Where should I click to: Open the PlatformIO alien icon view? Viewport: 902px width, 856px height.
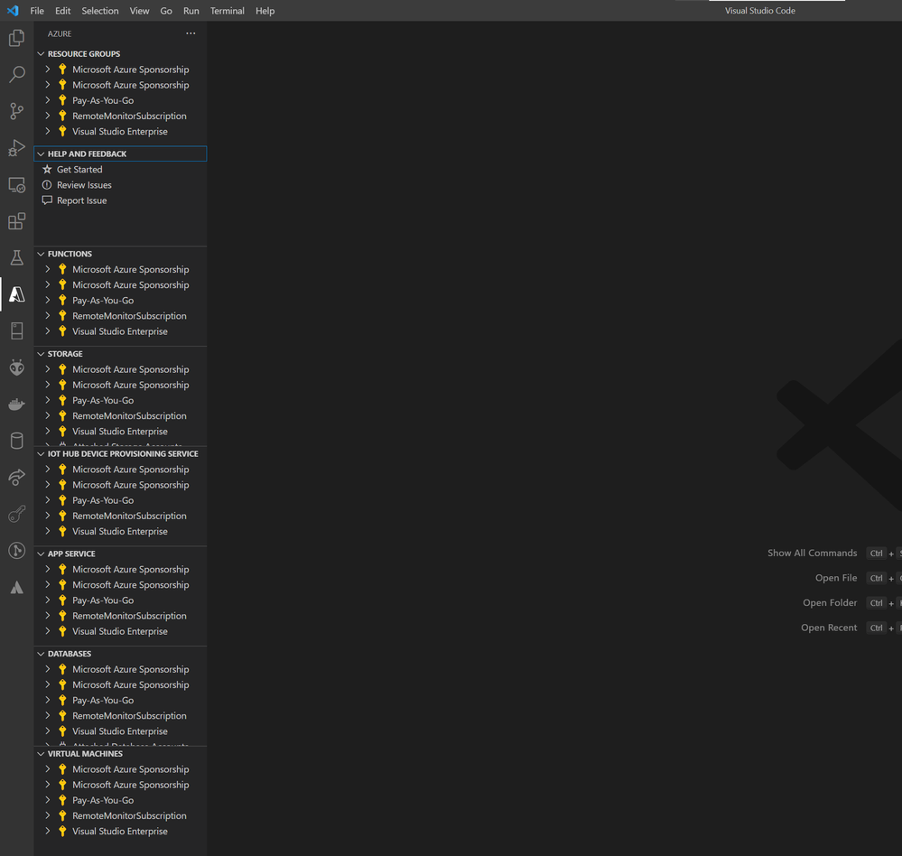[16, 368]
